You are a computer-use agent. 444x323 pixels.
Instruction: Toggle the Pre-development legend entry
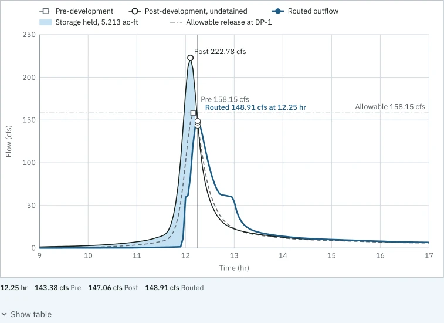76,11
